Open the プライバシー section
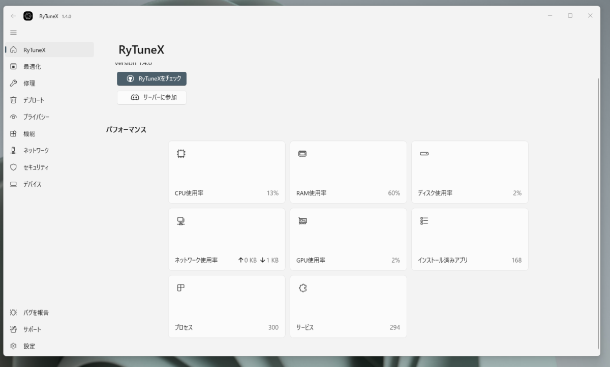Image resolution: width=610 pixels, height=367 pixels. coord(49,117)
